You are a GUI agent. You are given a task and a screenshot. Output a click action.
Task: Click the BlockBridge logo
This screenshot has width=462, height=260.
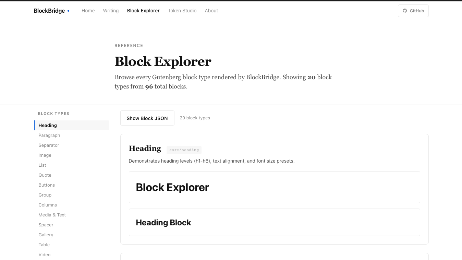tap(49, 11)
